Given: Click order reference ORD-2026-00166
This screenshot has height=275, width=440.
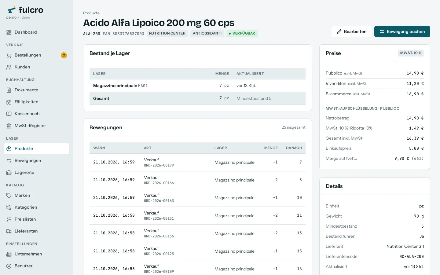Looking at the screenshot, I should [159, 183].
